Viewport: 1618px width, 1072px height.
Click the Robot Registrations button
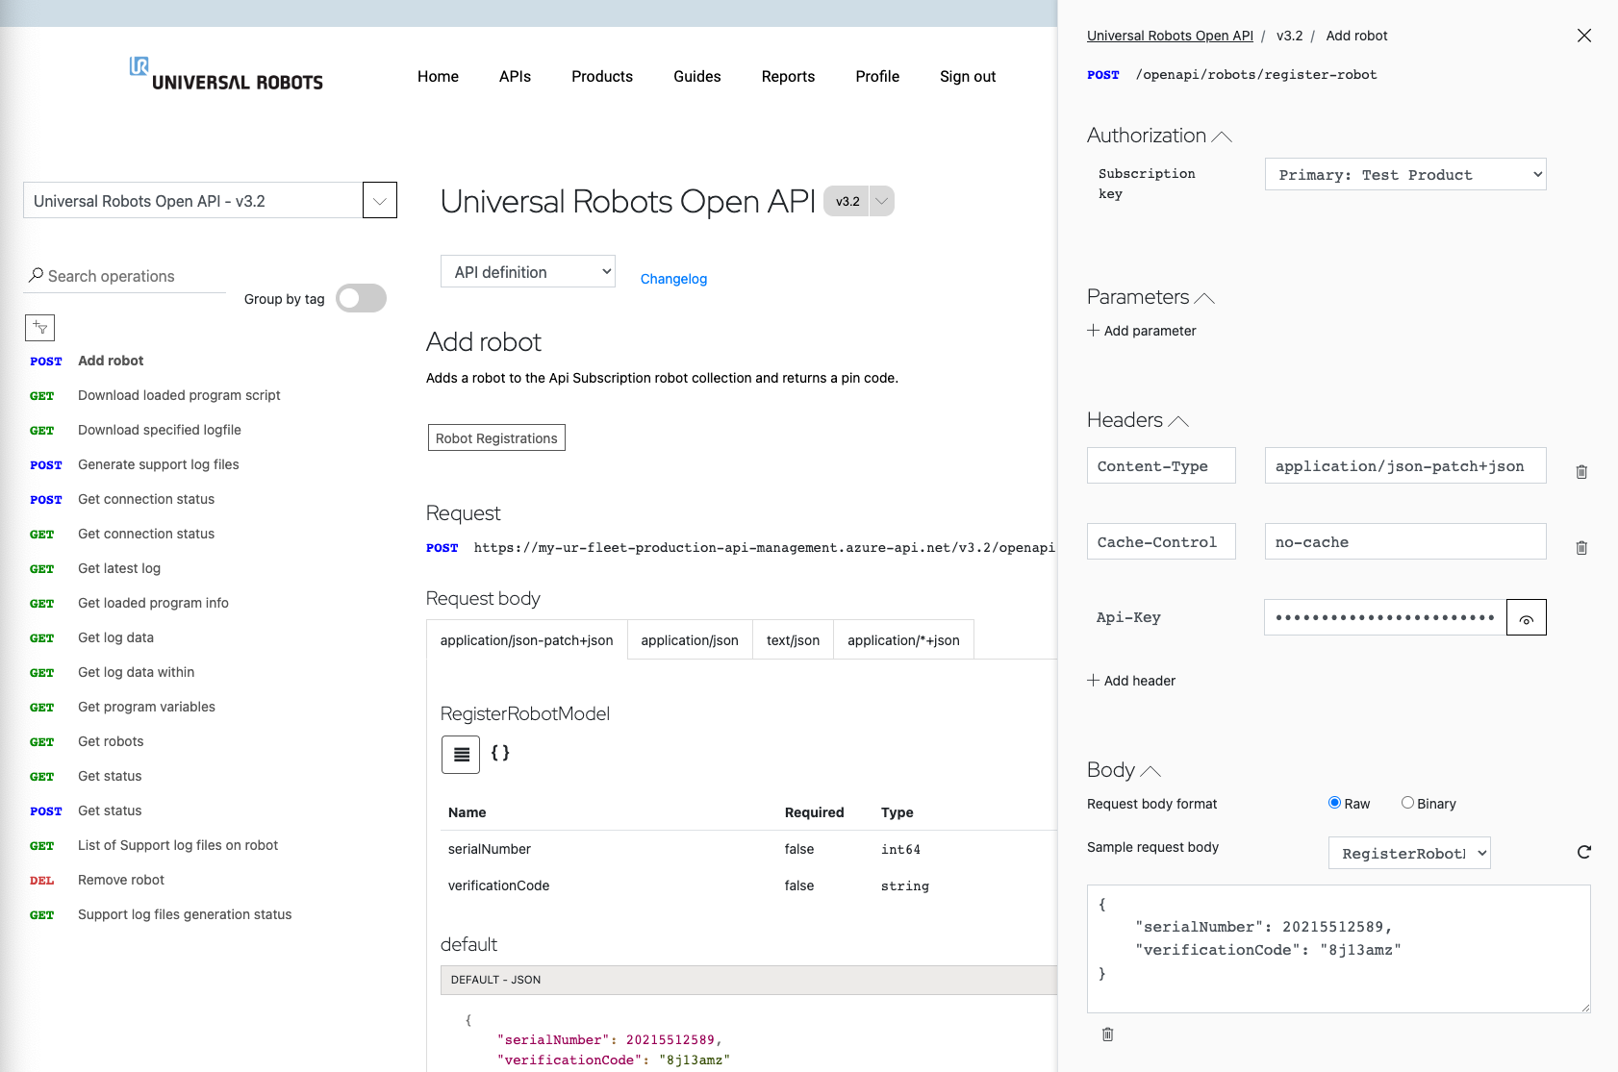(x=496, y=437)
